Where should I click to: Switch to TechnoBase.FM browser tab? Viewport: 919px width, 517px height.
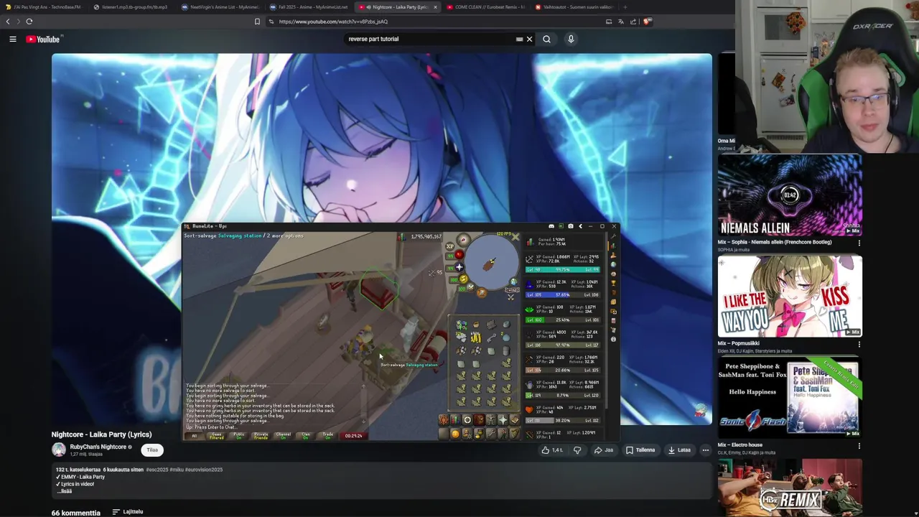(43, 7)
